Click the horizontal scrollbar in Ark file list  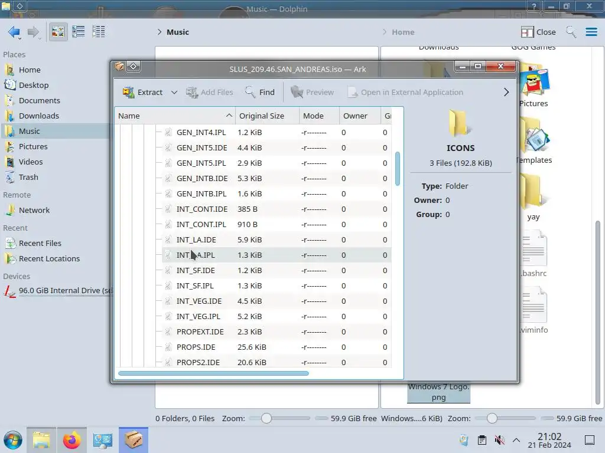(x=213, y=373)
